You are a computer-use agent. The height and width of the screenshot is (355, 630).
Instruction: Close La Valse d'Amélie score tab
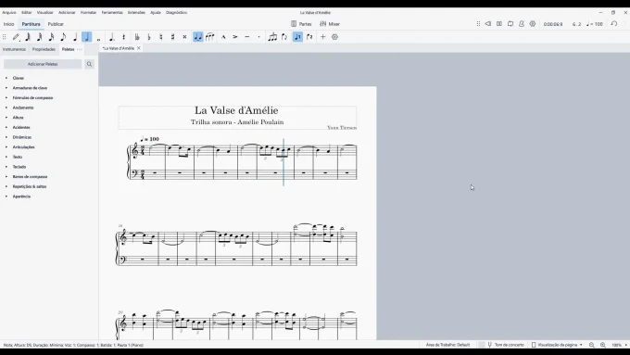139,48
